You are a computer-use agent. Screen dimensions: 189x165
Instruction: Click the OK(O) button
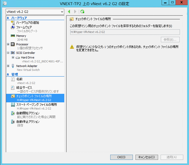click(121, 157)
